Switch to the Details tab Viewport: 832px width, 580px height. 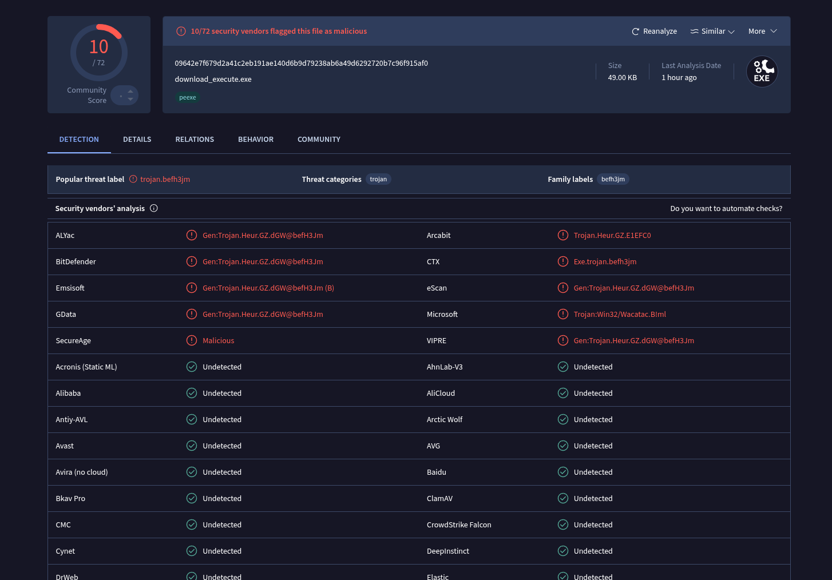[137, 140]
